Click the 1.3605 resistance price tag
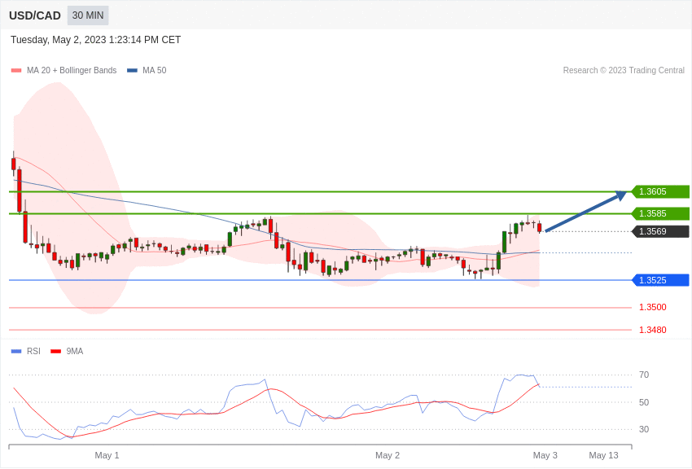 click(661, 191)
